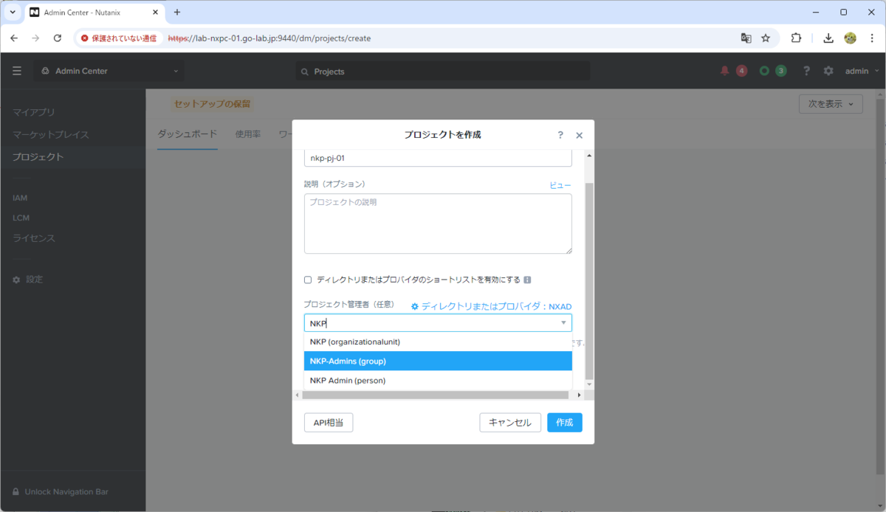Click the help icon in the create project dialog
Image resolution: width=886 pixels, height=512 pixels.
click(560, 135)
